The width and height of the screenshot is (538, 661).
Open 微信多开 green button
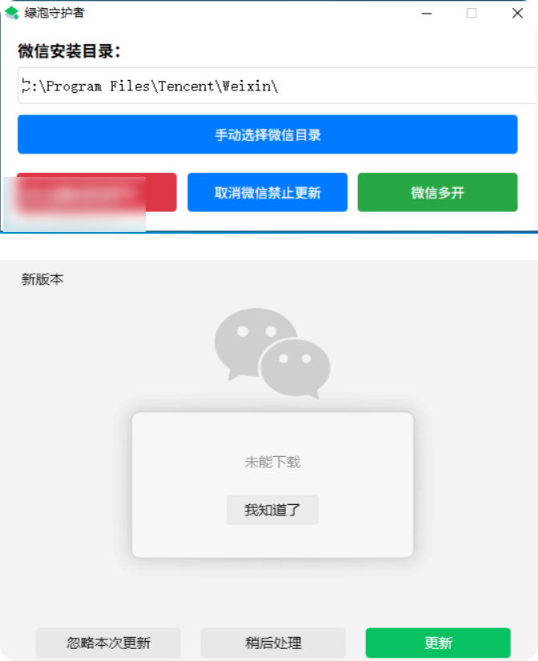[x=437, y=192]
